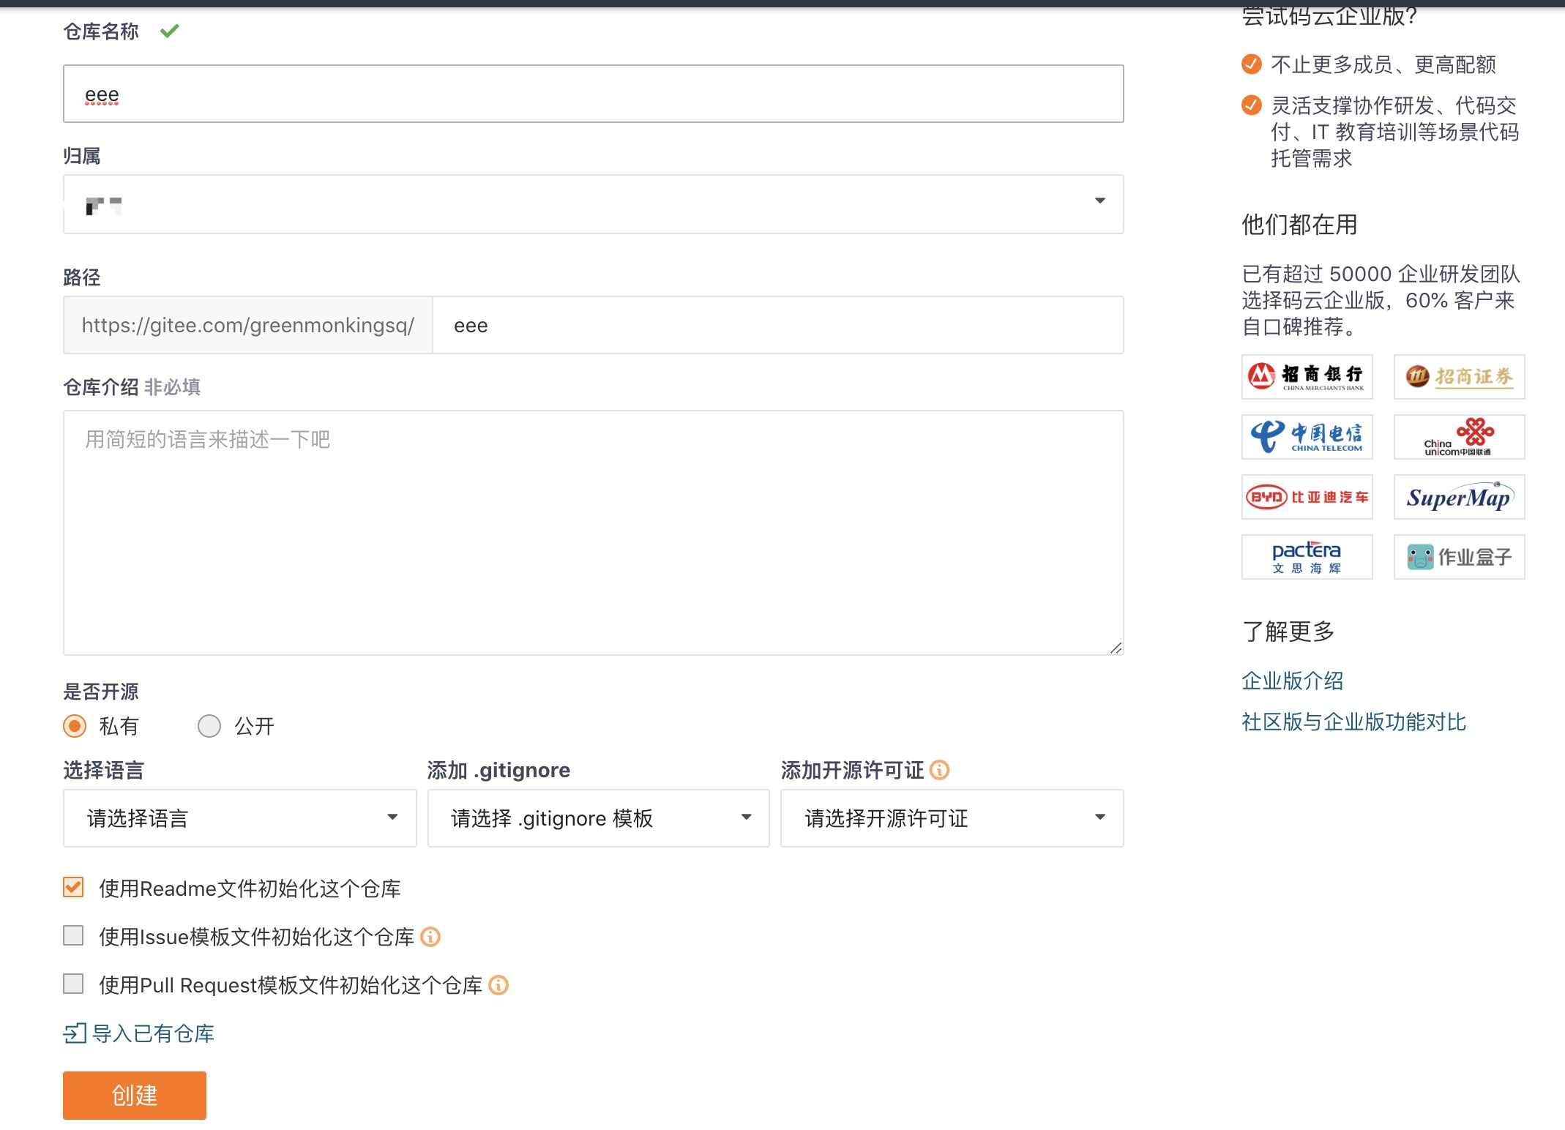Viewport: 1565px width, 1130px height.
Task: Open the .gitignore template dropdown
Action: 598,818
